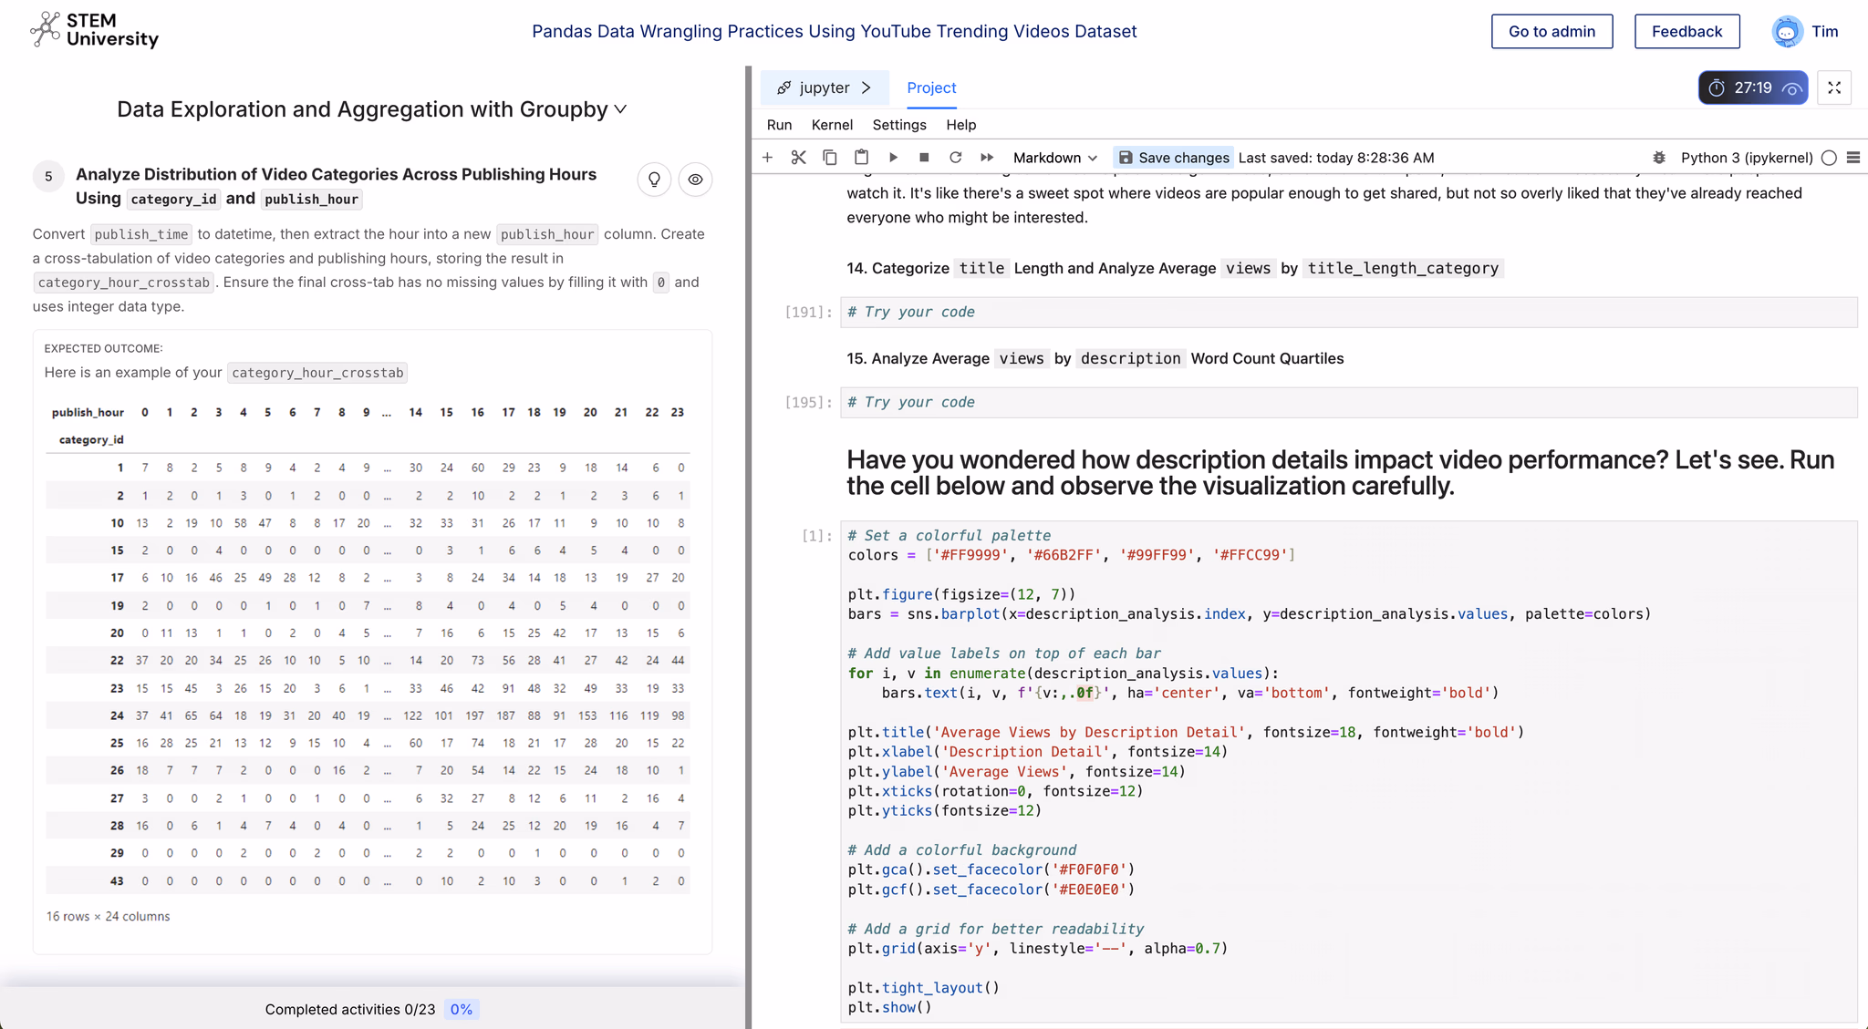Click the 'publish_hour' table header
The height and width of the screenshot is (1029, 1868).
click(88, 412)
